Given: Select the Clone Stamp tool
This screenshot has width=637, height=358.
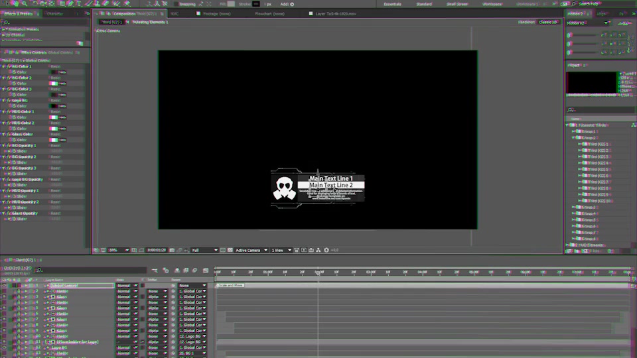Looking at the screenshot, I should coord(97,4).
